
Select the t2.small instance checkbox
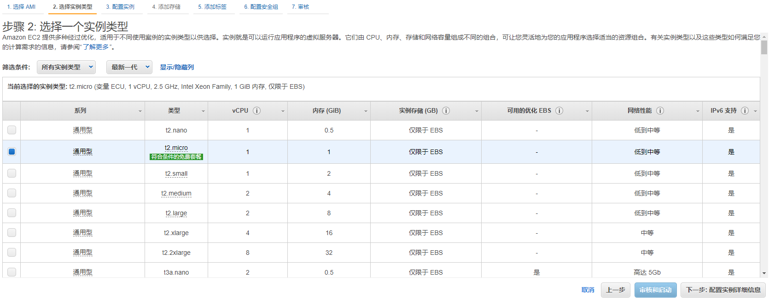(12, 173)
